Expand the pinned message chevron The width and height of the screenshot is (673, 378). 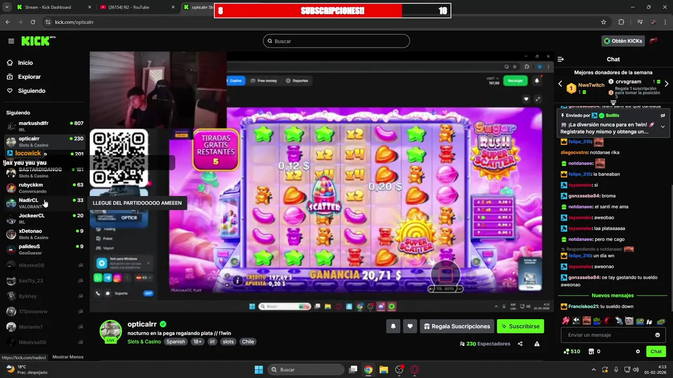662,127
